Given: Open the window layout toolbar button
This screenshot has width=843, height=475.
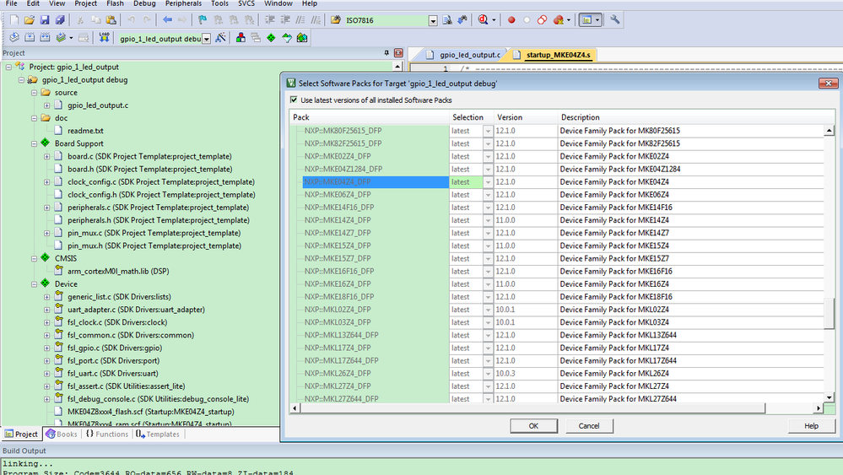Looking at the screenshot, I should click(590, 20).
